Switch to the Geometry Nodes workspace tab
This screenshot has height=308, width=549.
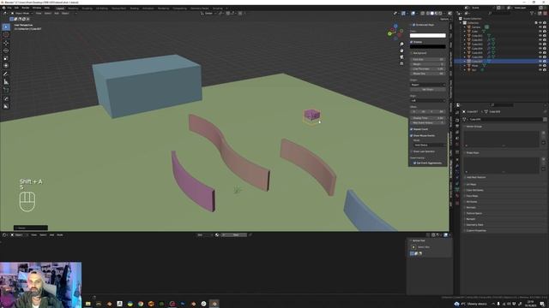click(200, 8)
